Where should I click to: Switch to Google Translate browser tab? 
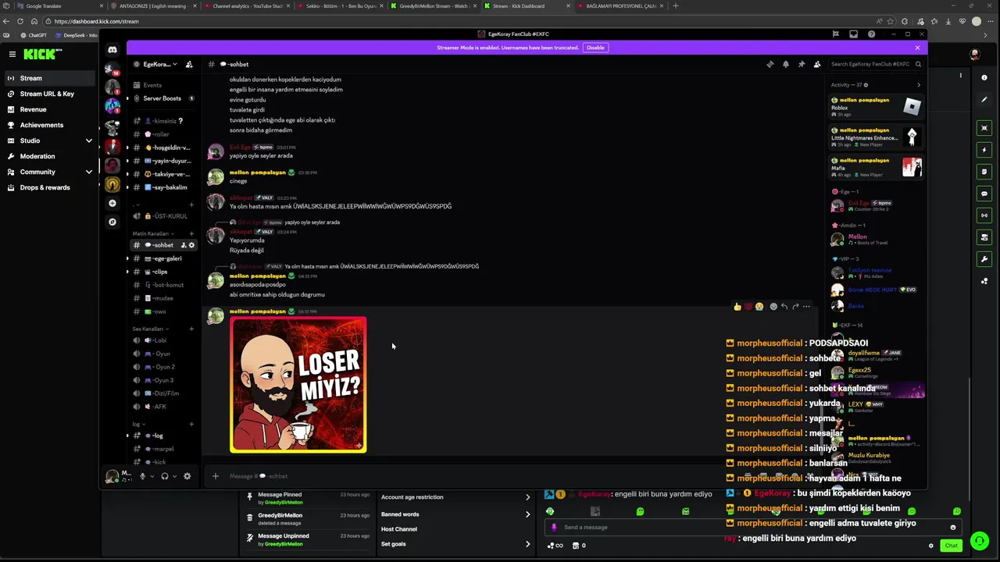click(x=54, y=5)
